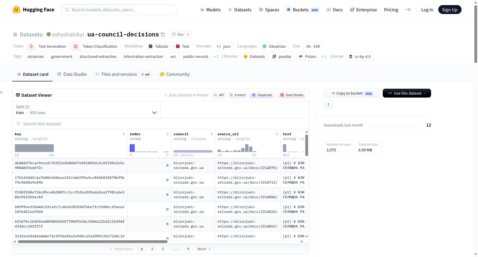This screenshot has width=478, height=257.
Task: Click the Sign Up button
Action: (x=450, y=10)
